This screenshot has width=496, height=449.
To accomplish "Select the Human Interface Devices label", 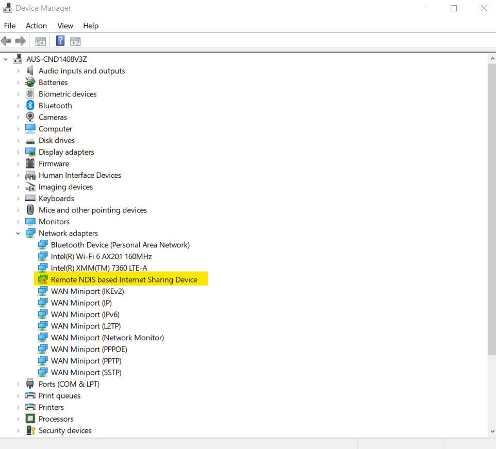I will [80, 175].
